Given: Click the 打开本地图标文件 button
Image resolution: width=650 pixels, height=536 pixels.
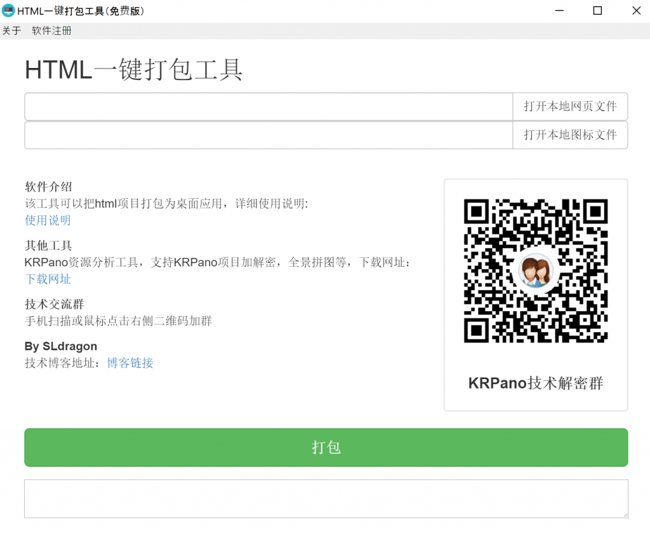Looking at the screenshot, I should [570, 135].
